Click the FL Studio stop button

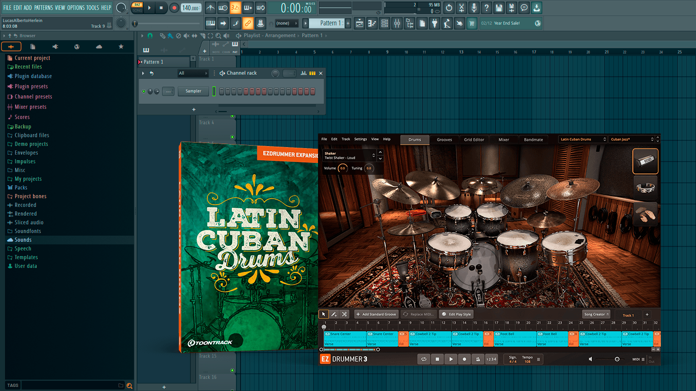(x=162, y=8)
